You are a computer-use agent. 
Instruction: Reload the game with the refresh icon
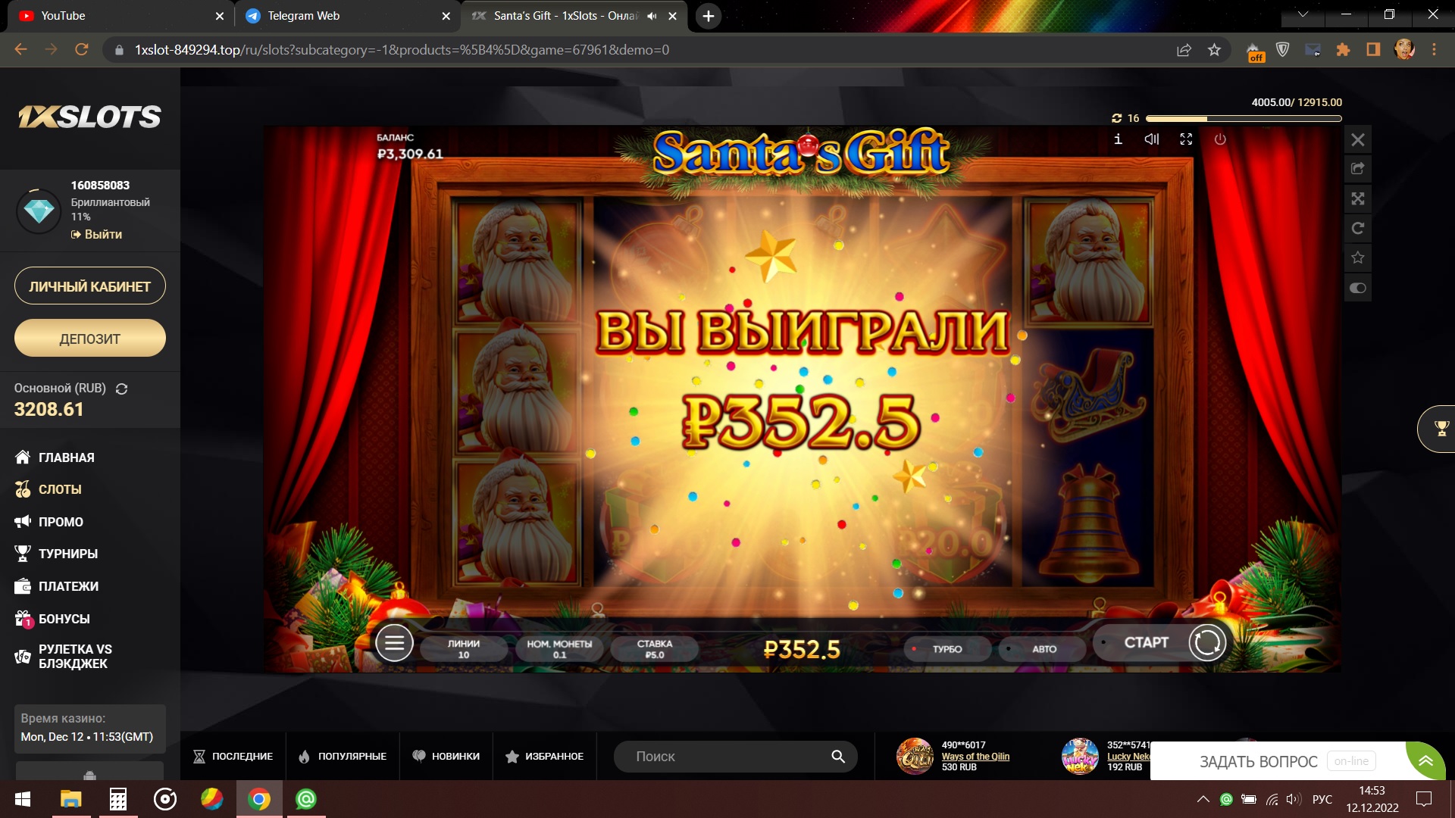[1358, 229]
